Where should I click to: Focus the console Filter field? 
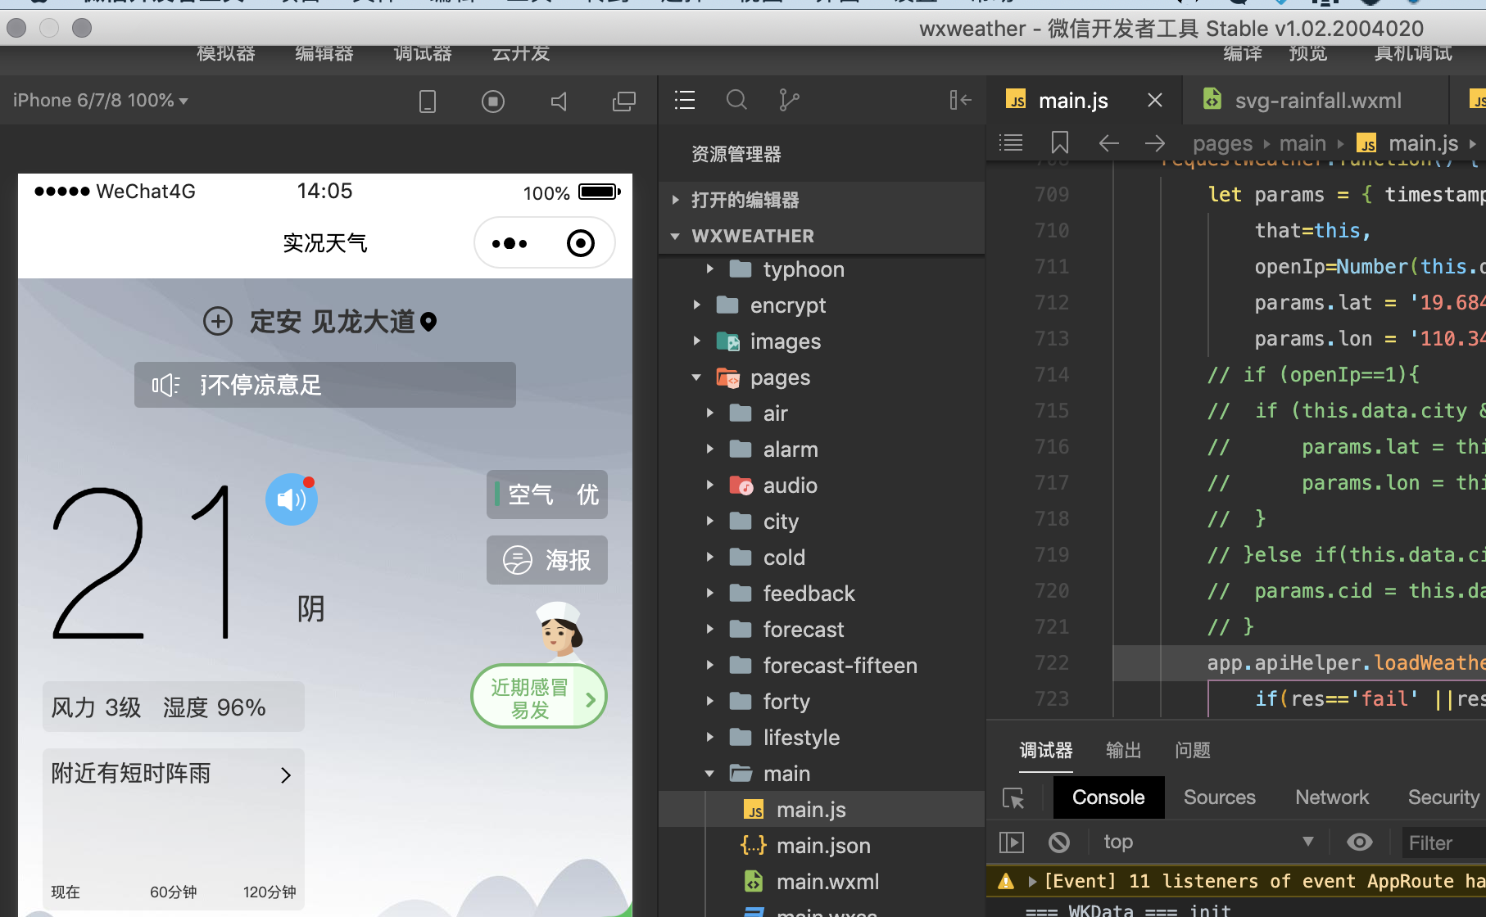click(x=1443, y=842)
